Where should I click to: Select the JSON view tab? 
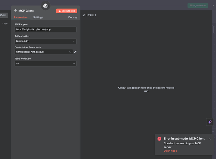pyautogui.click(x=3, y=15)
